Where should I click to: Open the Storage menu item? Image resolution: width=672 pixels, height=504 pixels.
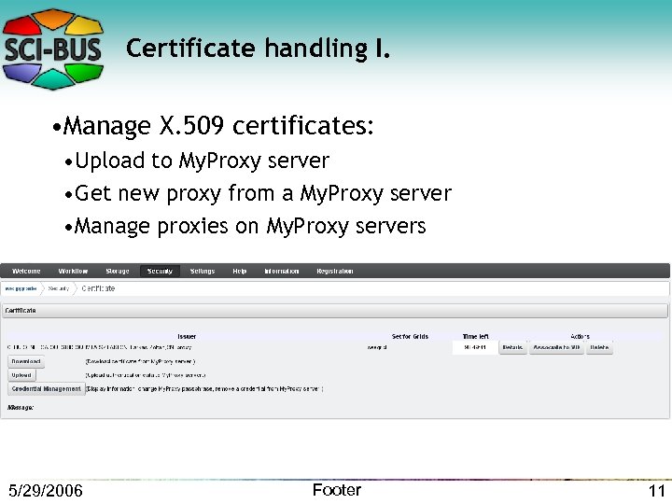pos(118,271)
